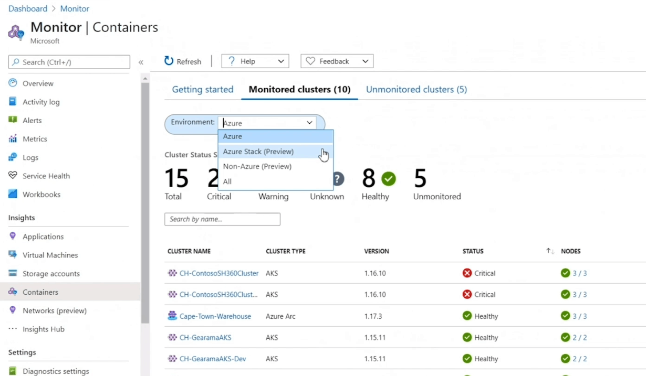Open the Cape-Town-Warehouse cluster link
Image resolution: width=646 pixels, height=376 pixels.
[x=215, y=316]
